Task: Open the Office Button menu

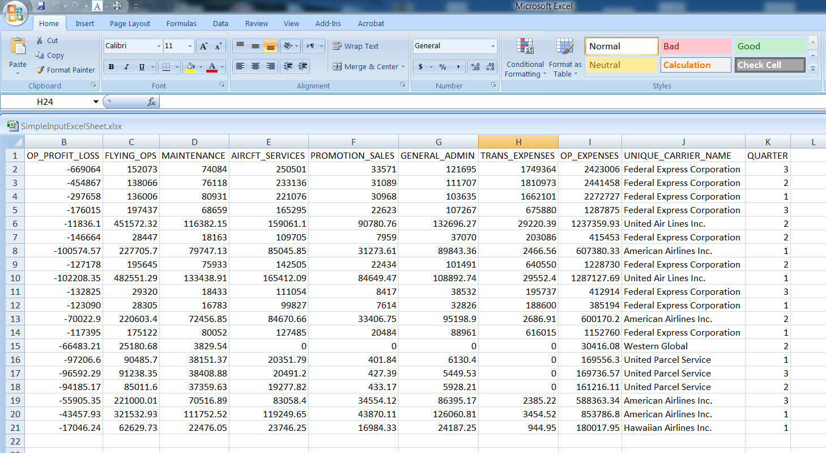Action: [15, 14]
